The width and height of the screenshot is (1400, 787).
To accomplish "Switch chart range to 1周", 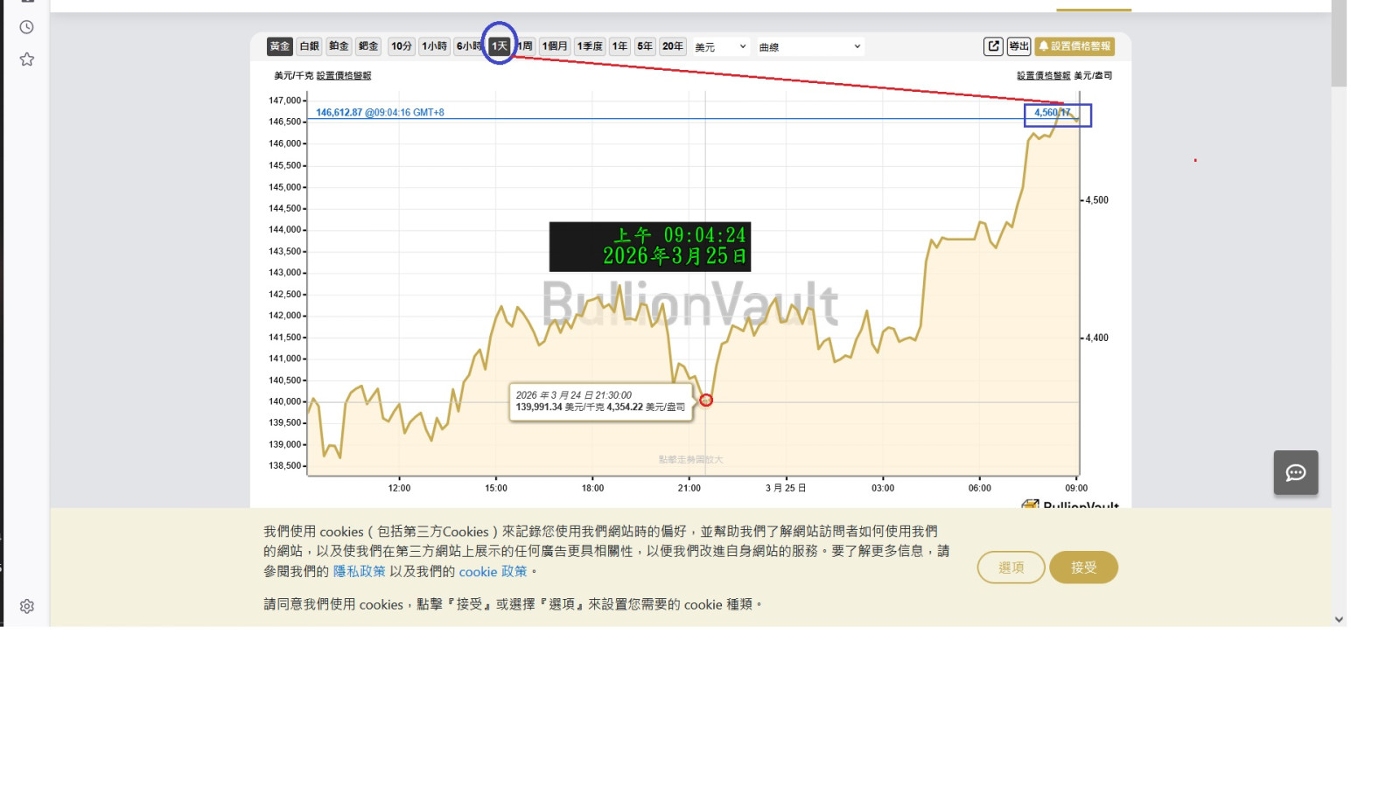I will 525,46.
